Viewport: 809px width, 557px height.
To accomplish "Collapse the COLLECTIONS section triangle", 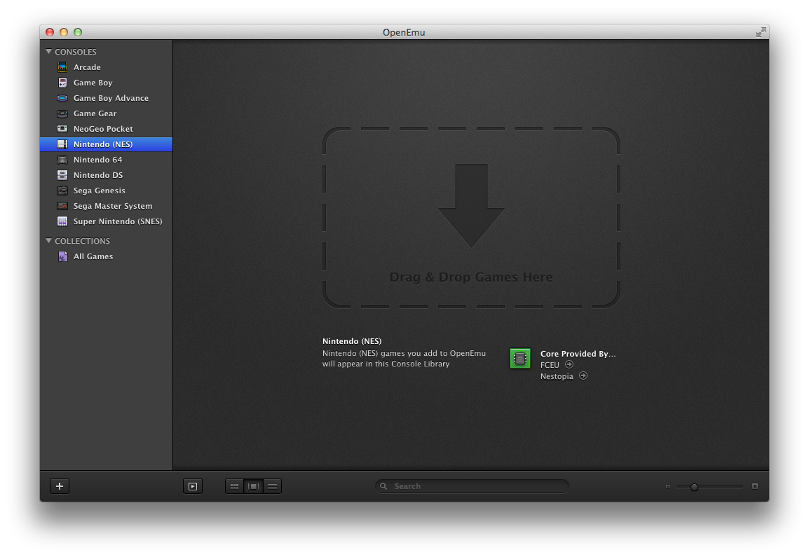I will pos(48,241).
